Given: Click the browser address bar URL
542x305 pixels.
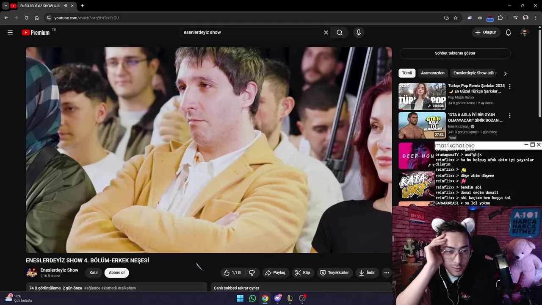Looking at the screenshot, I should point(86,18).
